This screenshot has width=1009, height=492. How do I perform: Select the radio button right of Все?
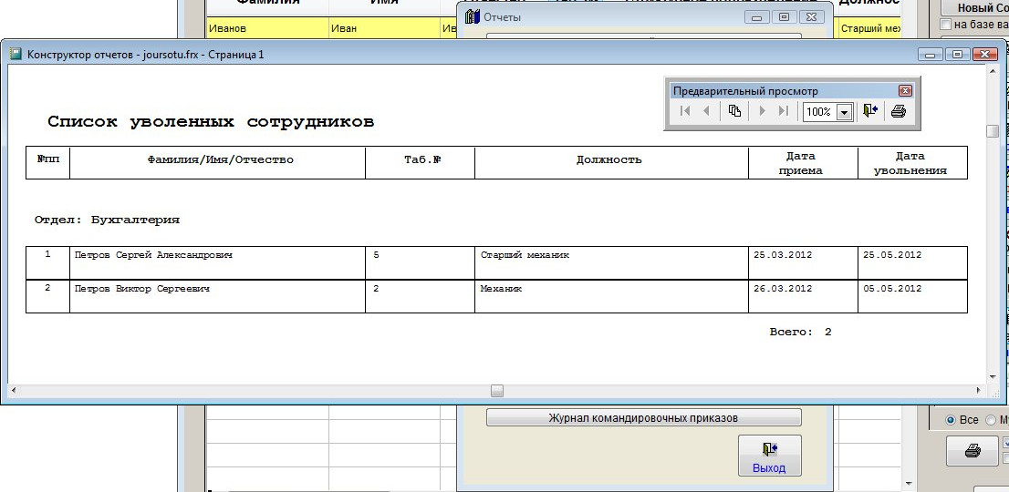pyautogui.click(x=991, y=420)
